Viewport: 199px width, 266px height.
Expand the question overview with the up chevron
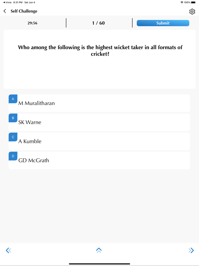[99, 250]
